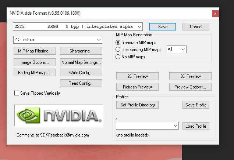Open Normal Map Settings

[81, 62]
